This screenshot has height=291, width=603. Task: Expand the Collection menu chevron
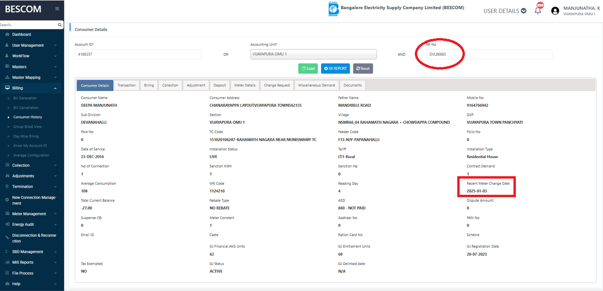56,165
